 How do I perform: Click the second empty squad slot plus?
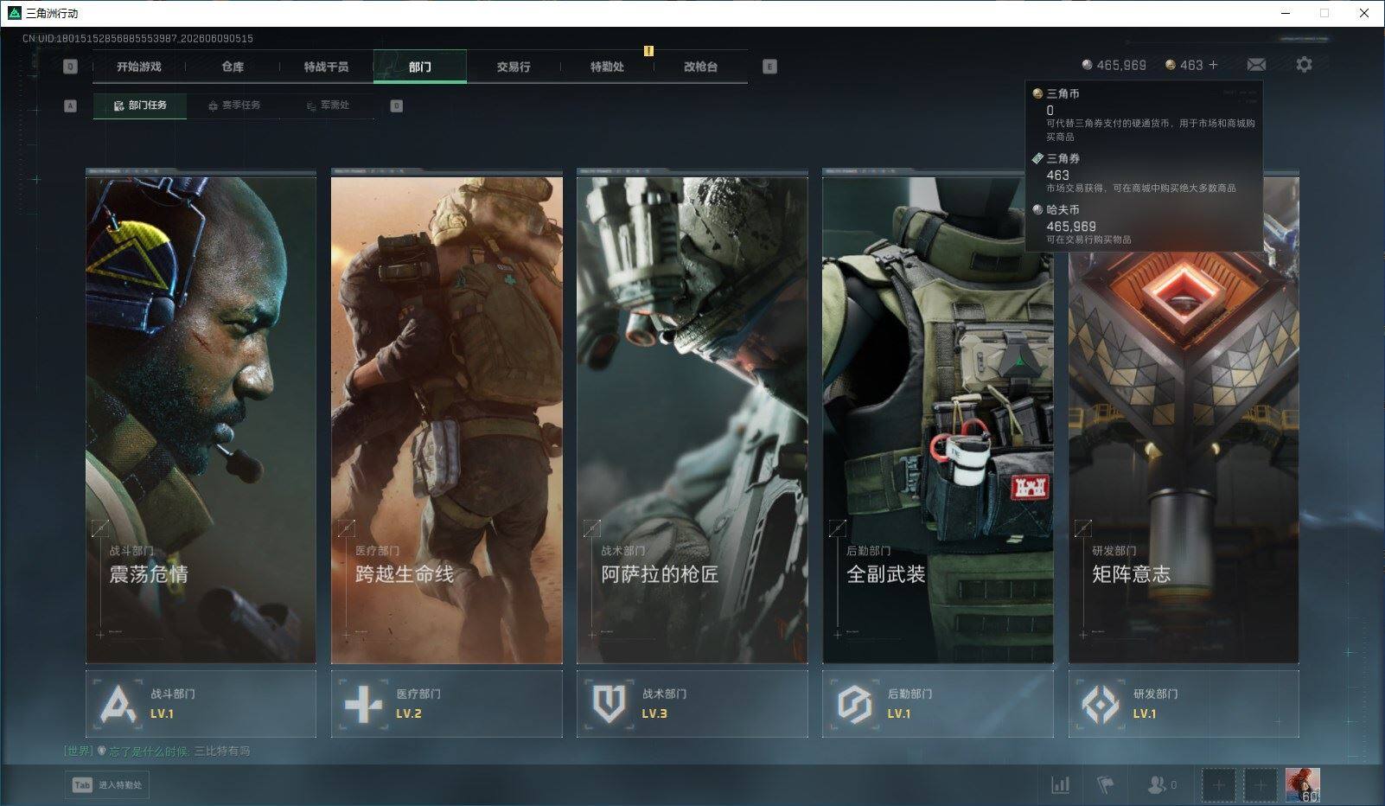[x=1260, y=785]
